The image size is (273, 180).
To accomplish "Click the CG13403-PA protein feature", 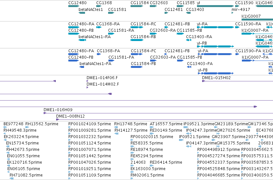I will (x=189, y=67).
